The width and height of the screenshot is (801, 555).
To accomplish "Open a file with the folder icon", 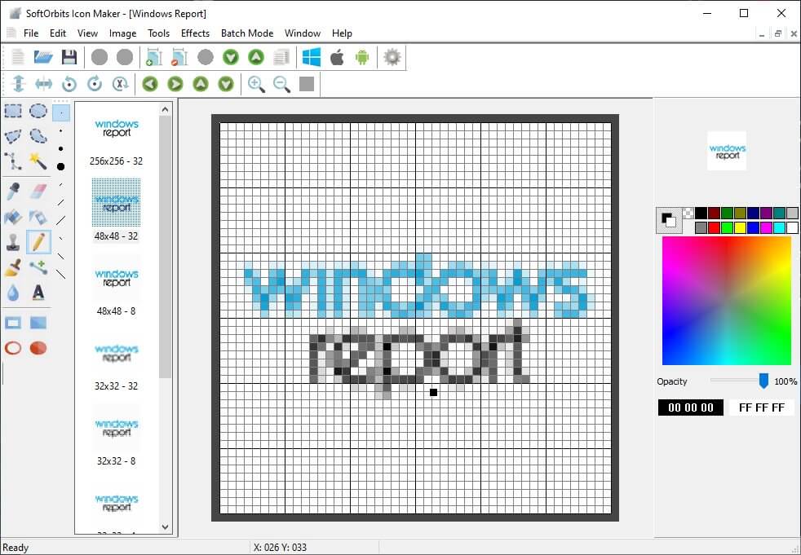I will pos(43,57).
